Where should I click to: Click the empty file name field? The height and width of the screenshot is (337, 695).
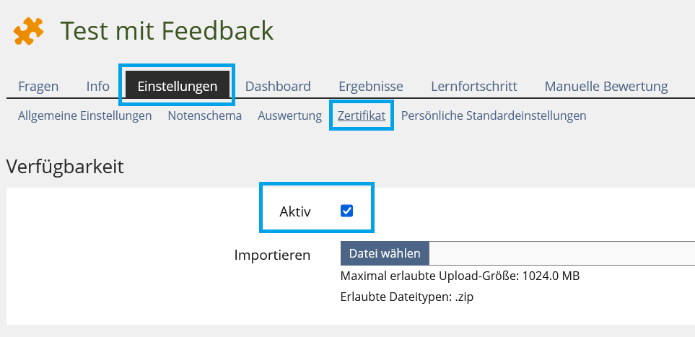pyautogui.click(x=561, y=253)
